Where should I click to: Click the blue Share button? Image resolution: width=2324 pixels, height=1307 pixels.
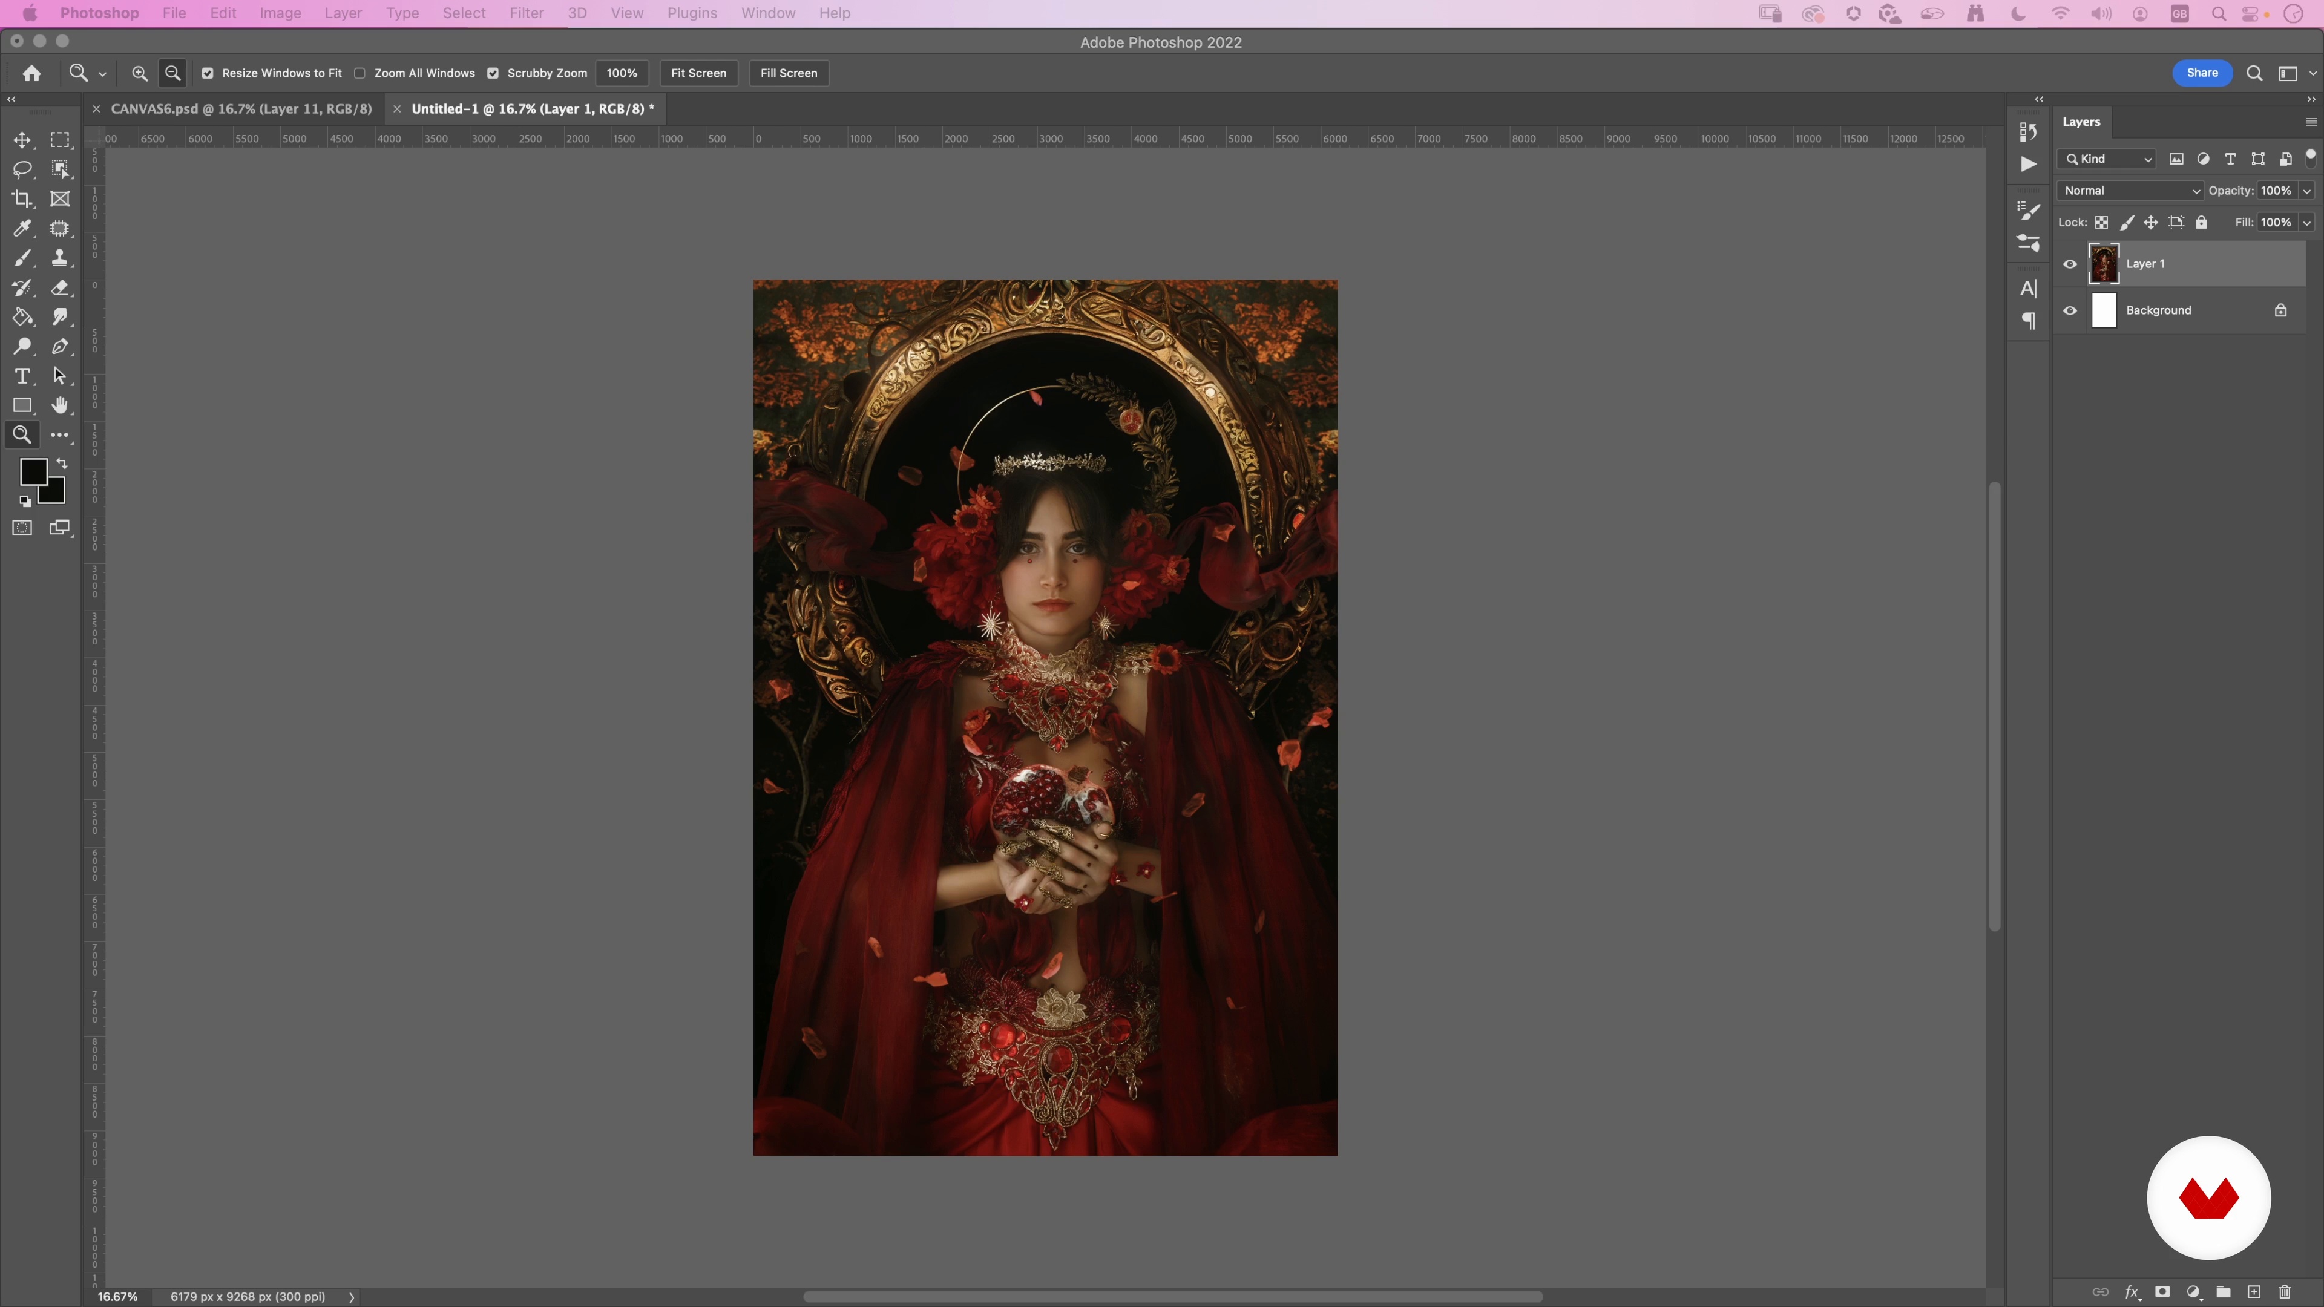[2202, 73]
